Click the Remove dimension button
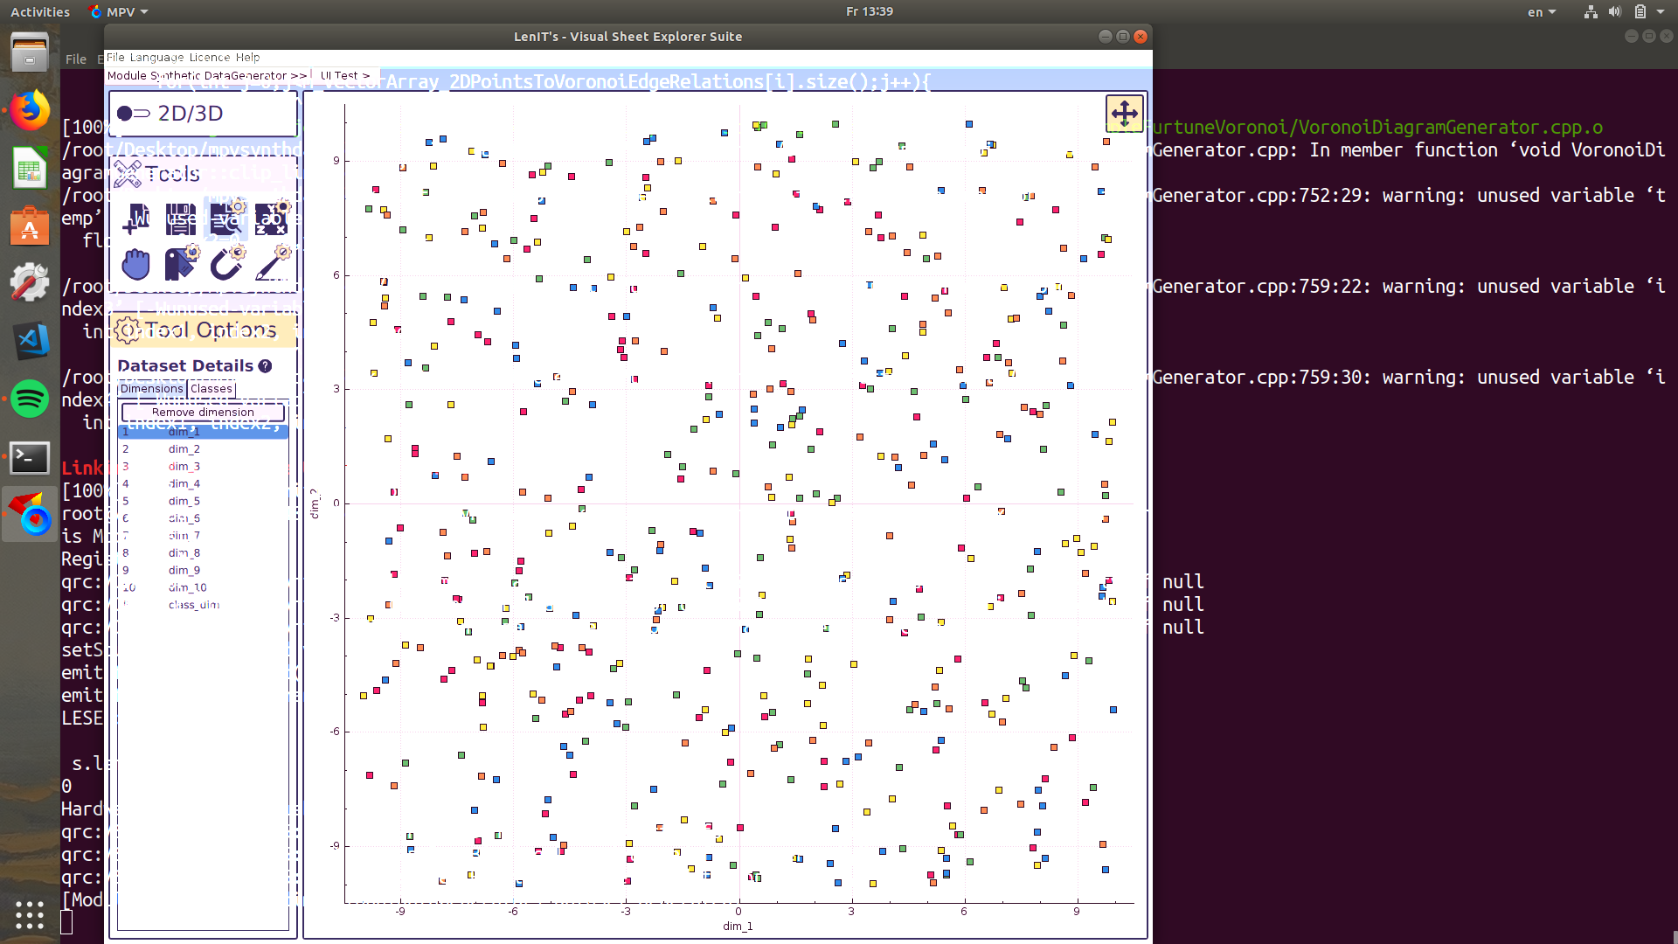 click(x=203, y=413)
